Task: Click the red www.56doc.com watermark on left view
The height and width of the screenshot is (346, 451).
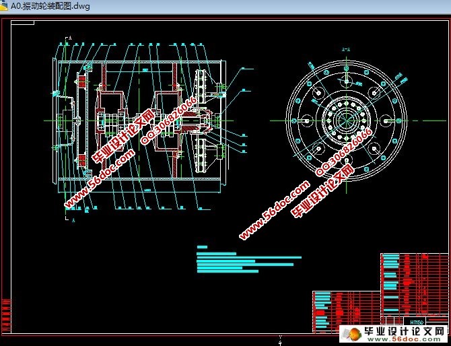Action: (99, 177)
